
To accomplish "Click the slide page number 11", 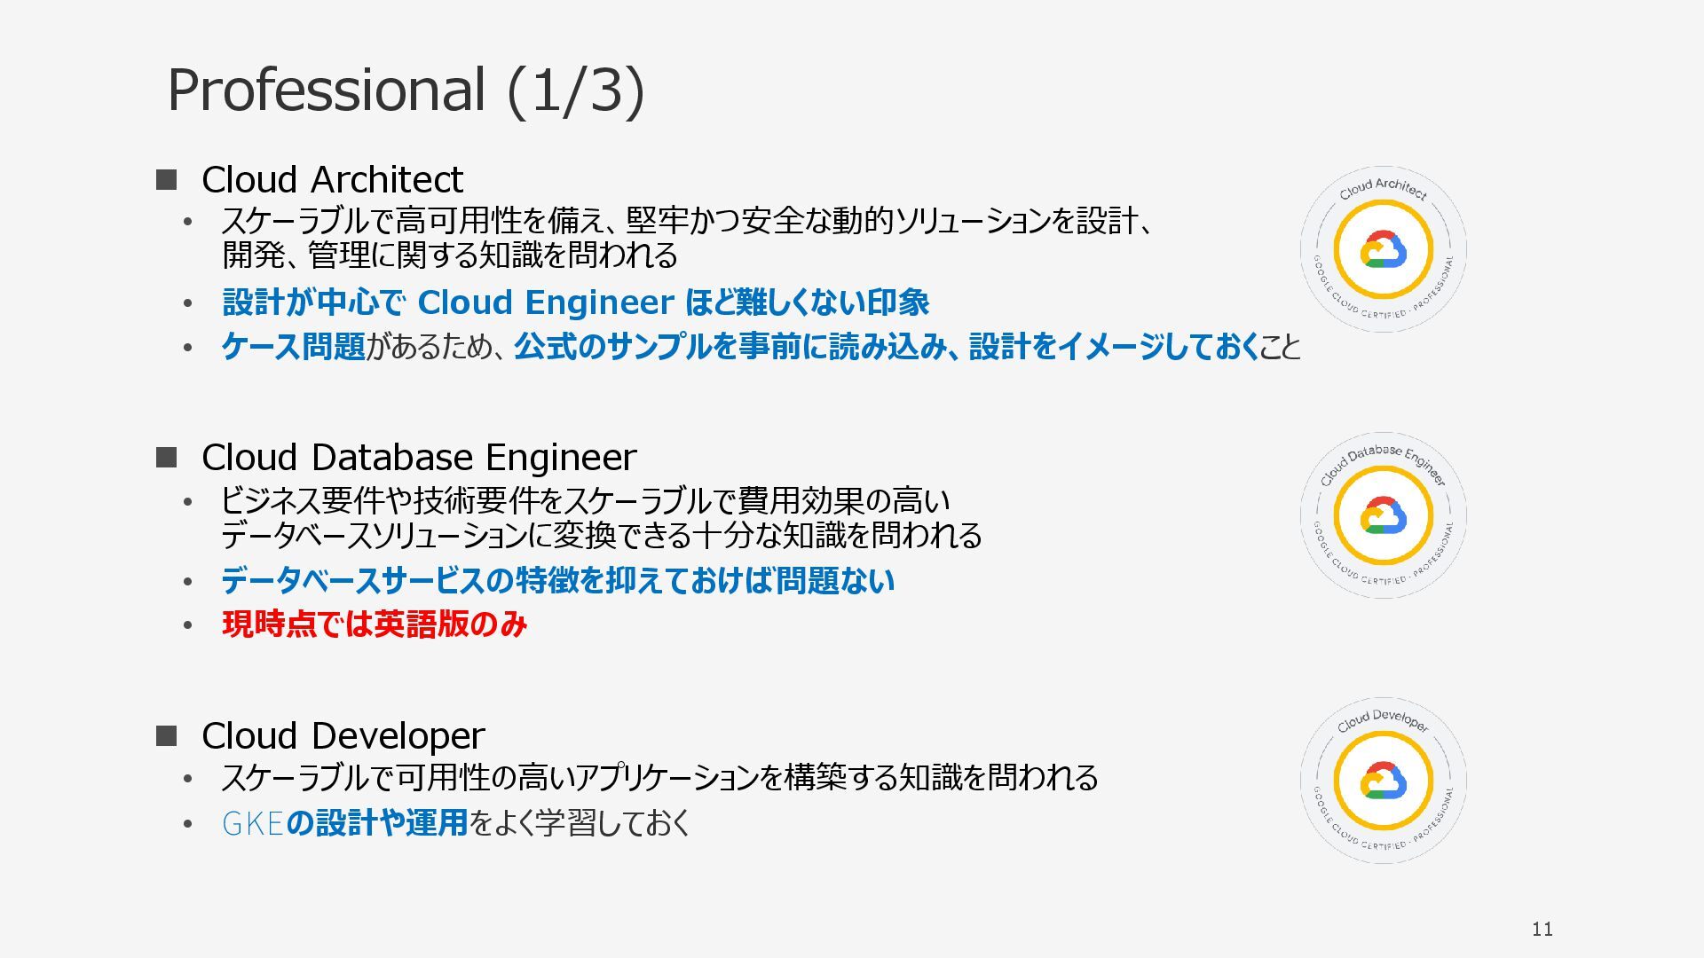I will pos(1542,929).
